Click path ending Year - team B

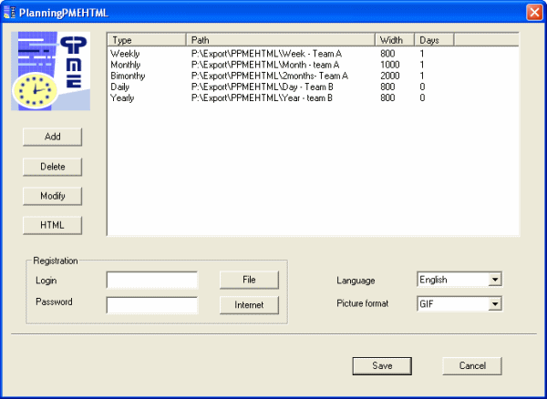click(x=262, y=98)
